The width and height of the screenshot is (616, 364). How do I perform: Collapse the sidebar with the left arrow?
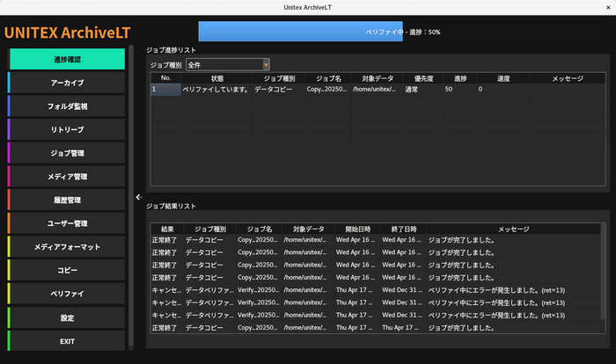(139, 197)
